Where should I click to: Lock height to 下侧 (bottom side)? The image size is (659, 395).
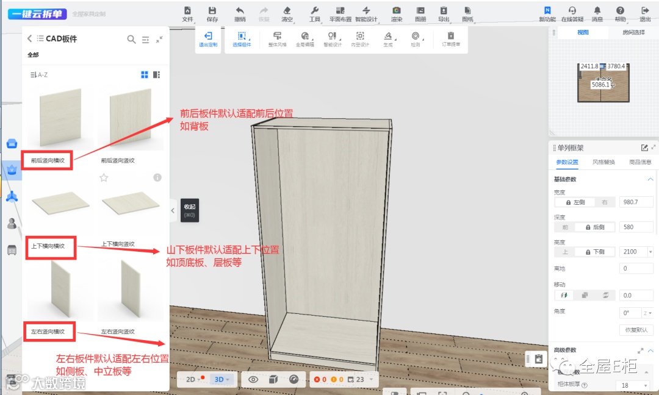[x=595, y=252]
